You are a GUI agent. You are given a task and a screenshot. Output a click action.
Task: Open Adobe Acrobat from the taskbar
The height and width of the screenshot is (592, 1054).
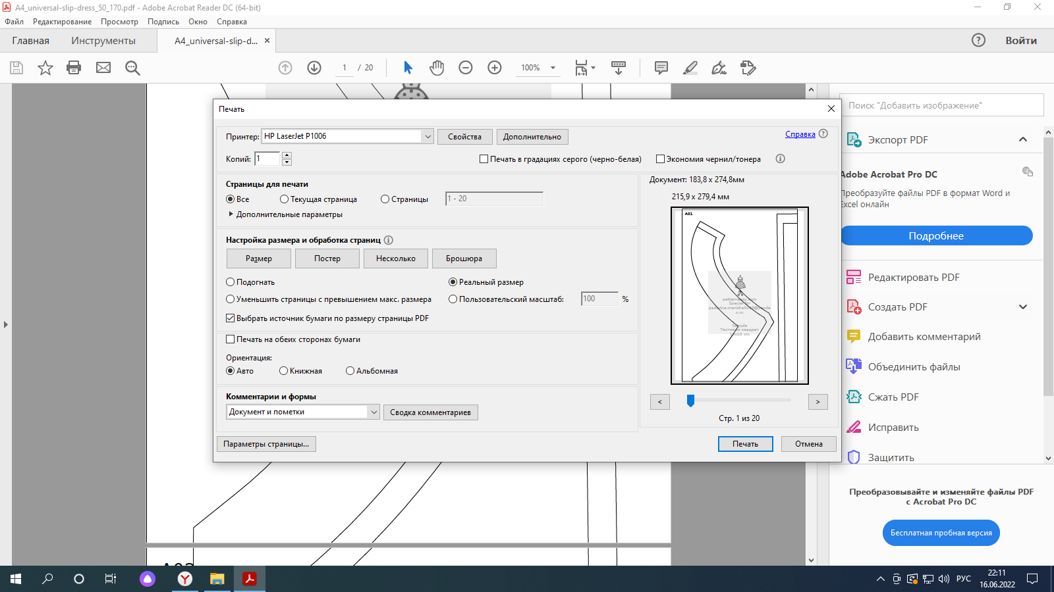click(250, 579)
